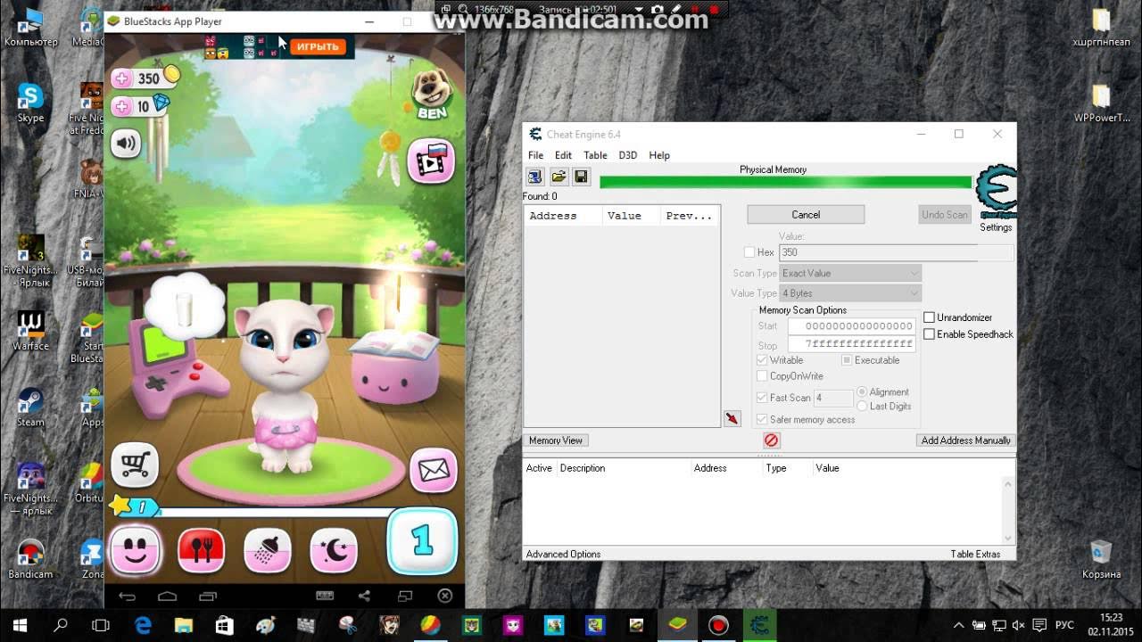
Task: Click BlueStacks share icon
Action: [x=364, y=596]
